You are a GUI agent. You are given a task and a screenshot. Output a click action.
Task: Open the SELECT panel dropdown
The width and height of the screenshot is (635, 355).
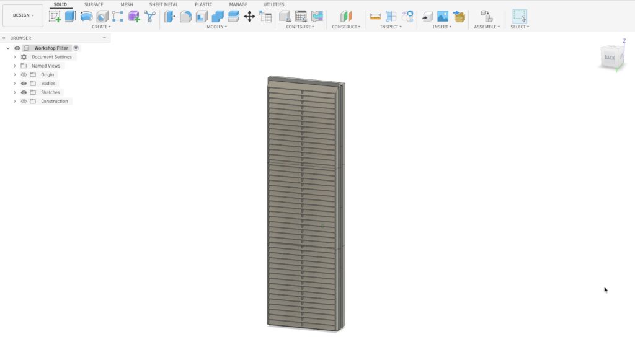(520, 27)
